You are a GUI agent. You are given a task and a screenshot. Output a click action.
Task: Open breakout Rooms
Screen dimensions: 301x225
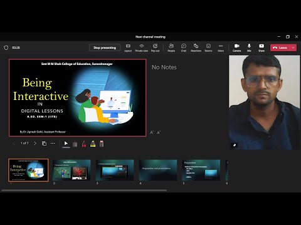[x=208, y=47]
